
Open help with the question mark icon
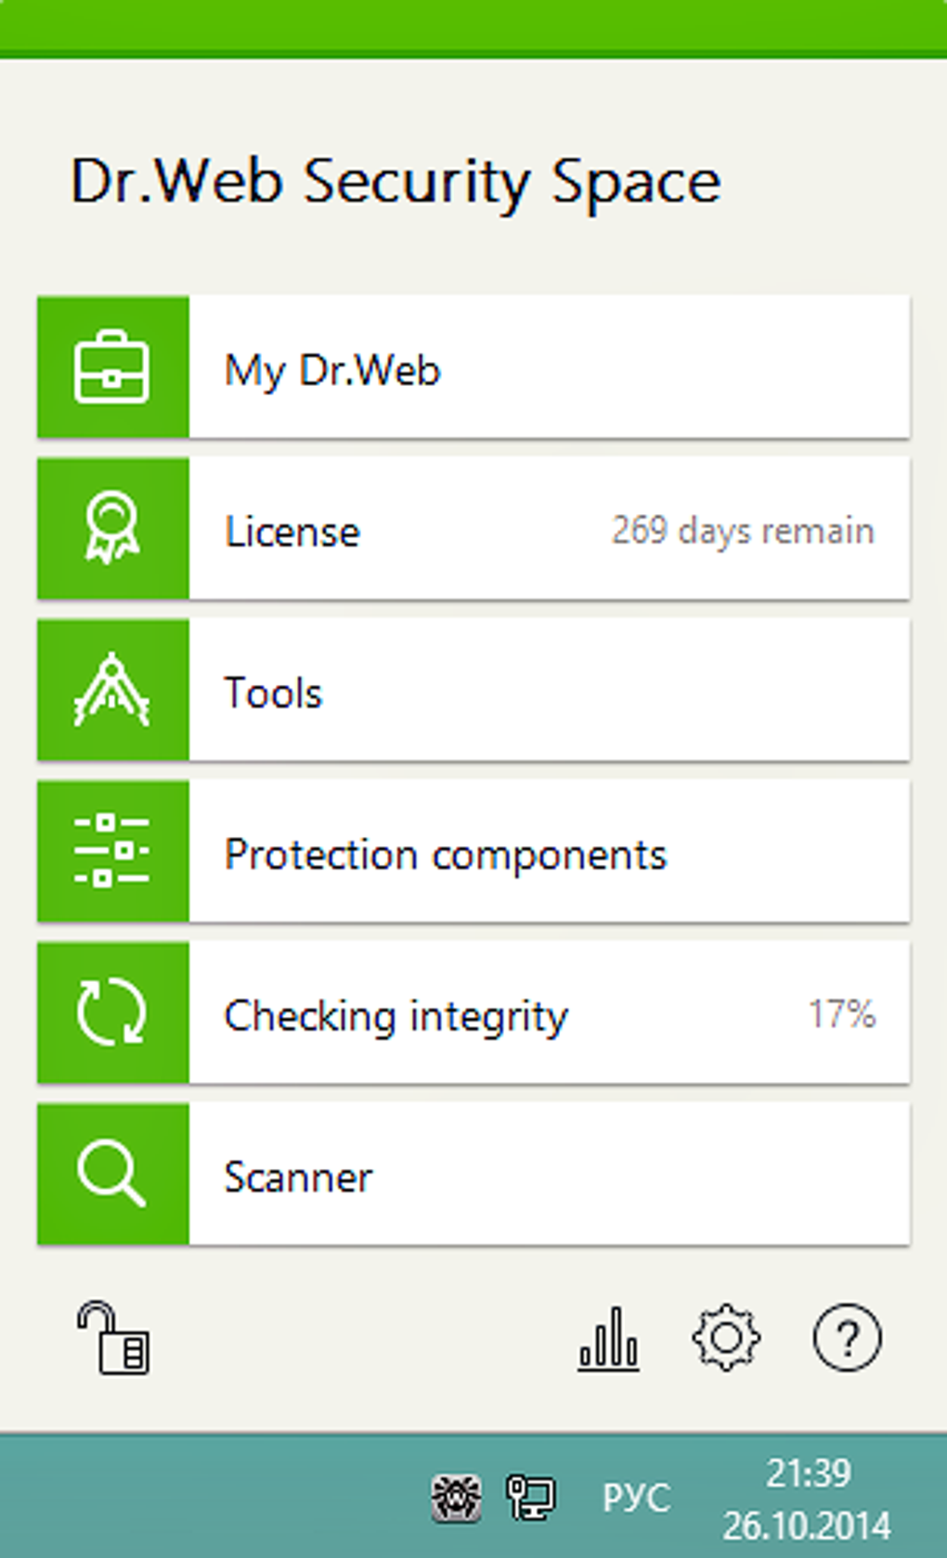(x=847, y=1338)
